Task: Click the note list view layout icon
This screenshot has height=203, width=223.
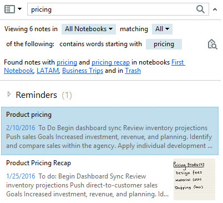Action: click(9, 9)
